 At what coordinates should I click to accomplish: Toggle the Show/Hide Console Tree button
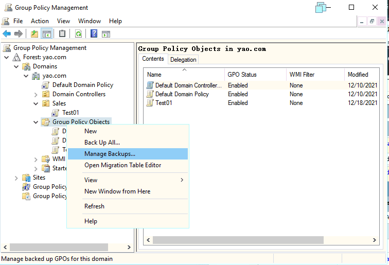(x=47, y=34)
